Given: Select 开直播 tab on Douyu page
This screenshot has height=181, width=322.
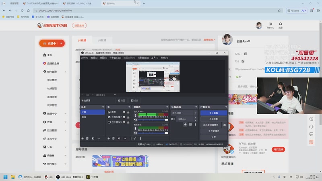Looking at the screenshot, I should [82, 40].
